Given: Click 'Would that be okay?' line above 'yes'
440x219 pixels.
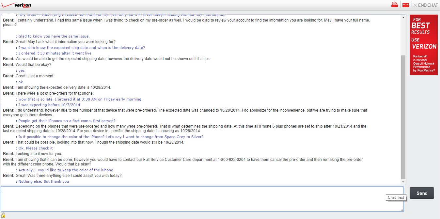Looking at the screenshot, I should (x=33, y=65).
